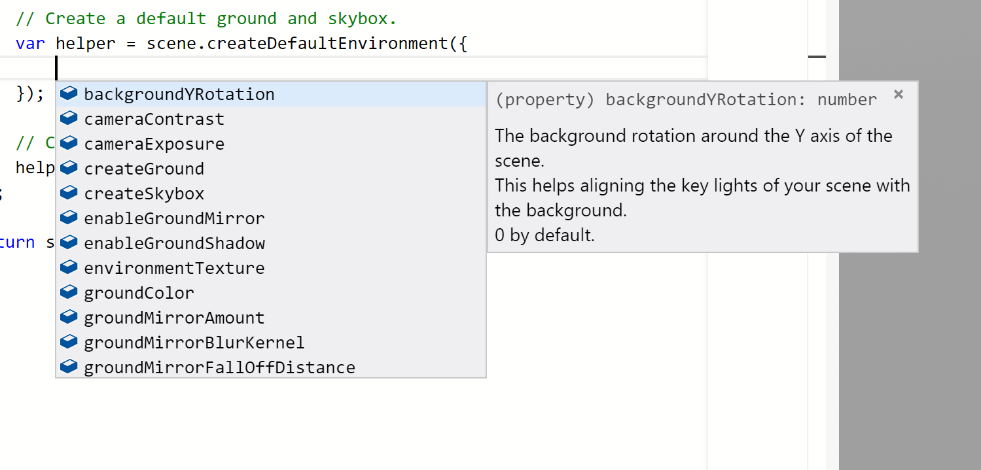This screenshot has height=470, width=981.
Task: Select the createSkybox completion item
Action: click(x=271, y=193)
